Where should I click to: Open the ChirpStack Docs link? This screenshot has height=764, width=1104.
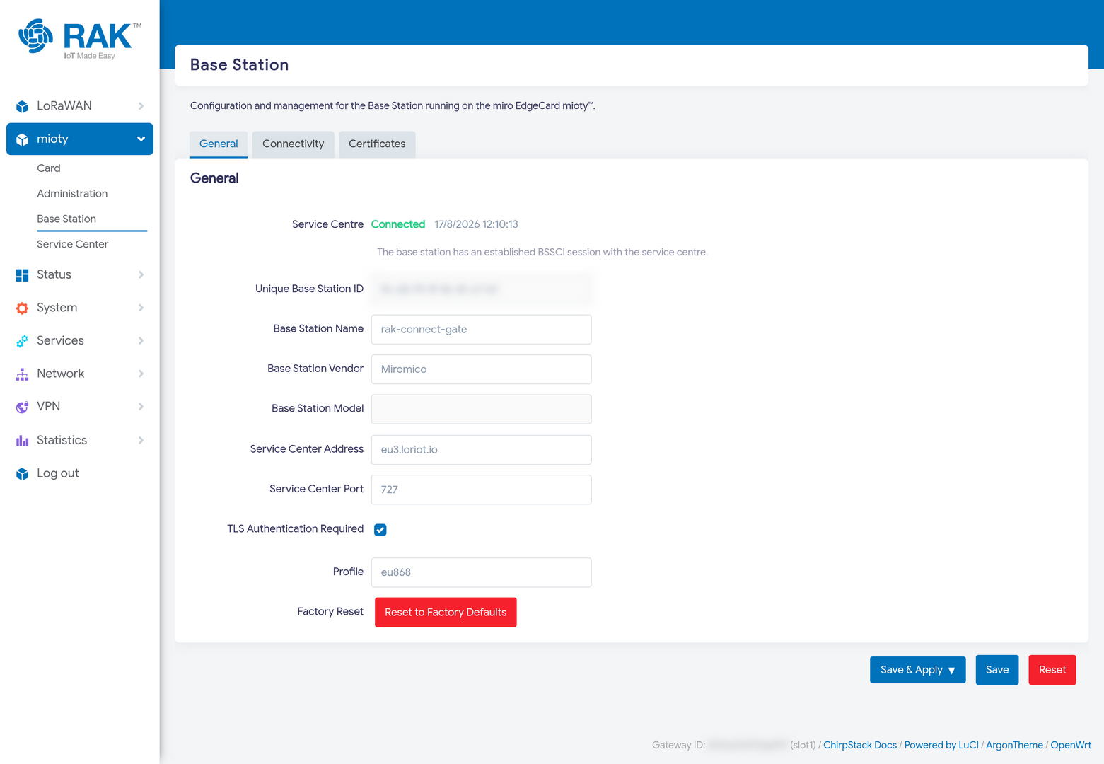(860, 745)
